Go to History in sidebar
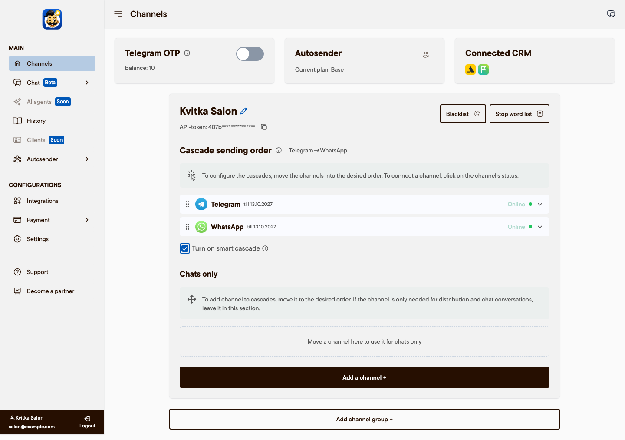This screenshot has width=625, height=440. [52, 121]
